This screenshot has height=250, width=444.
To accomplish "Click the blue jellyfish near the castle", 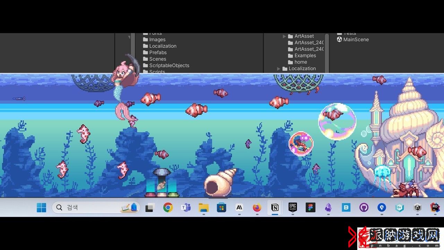I will point(382,176).
